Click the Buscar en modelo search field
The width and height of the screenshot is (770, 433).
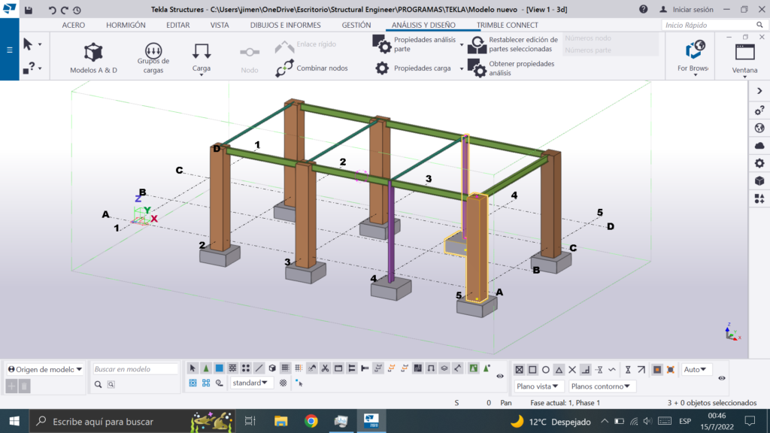[135, 369]
